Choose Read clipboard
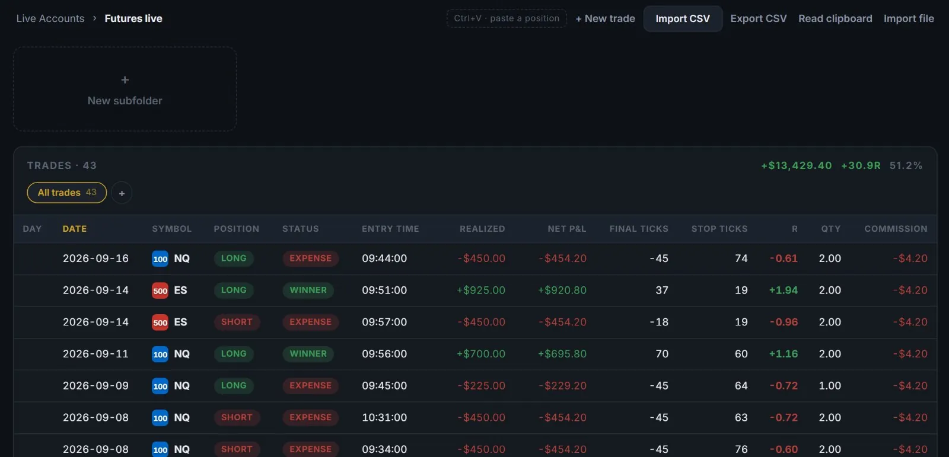The height and width of the screenshot is (457, 949). [x=835, y=18]
